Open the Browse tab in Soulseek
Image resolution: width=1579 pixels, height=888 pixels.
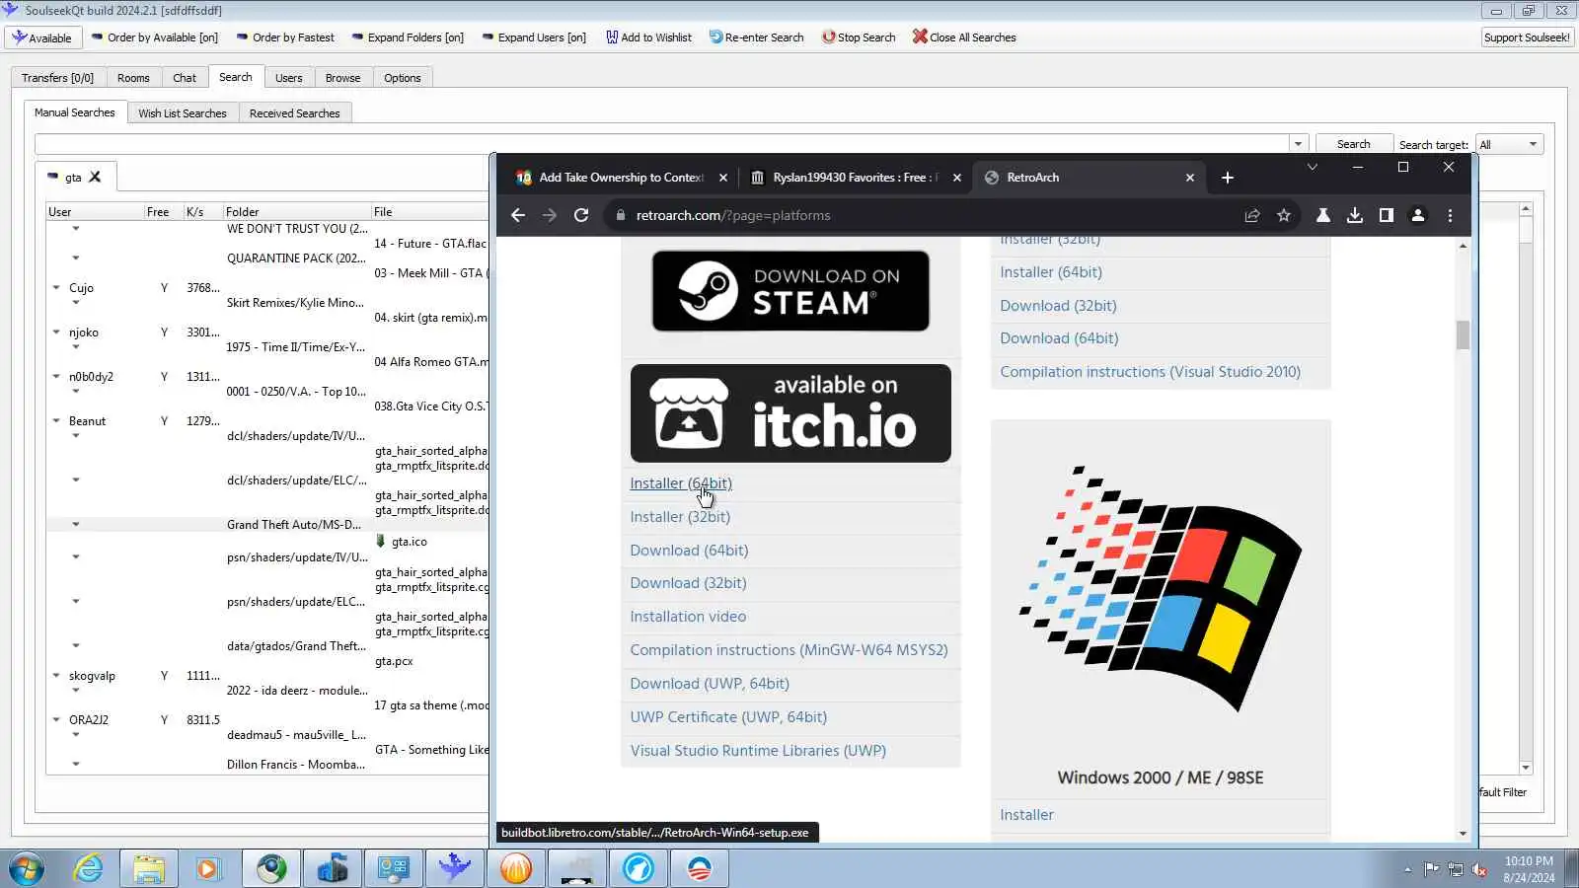[x=342, y=78]
